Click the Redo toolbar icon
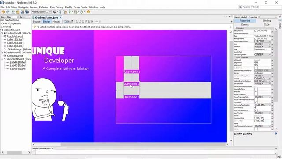Screen dimensions: 282x159 click(x=8, y=12)
